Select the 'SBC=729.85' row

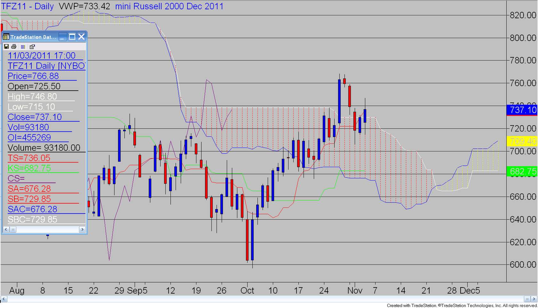click(47, 220)
